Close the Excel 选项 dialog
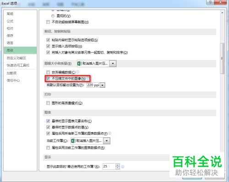The image size is (229, 182). pyautogui.click(x=220, y=2)
